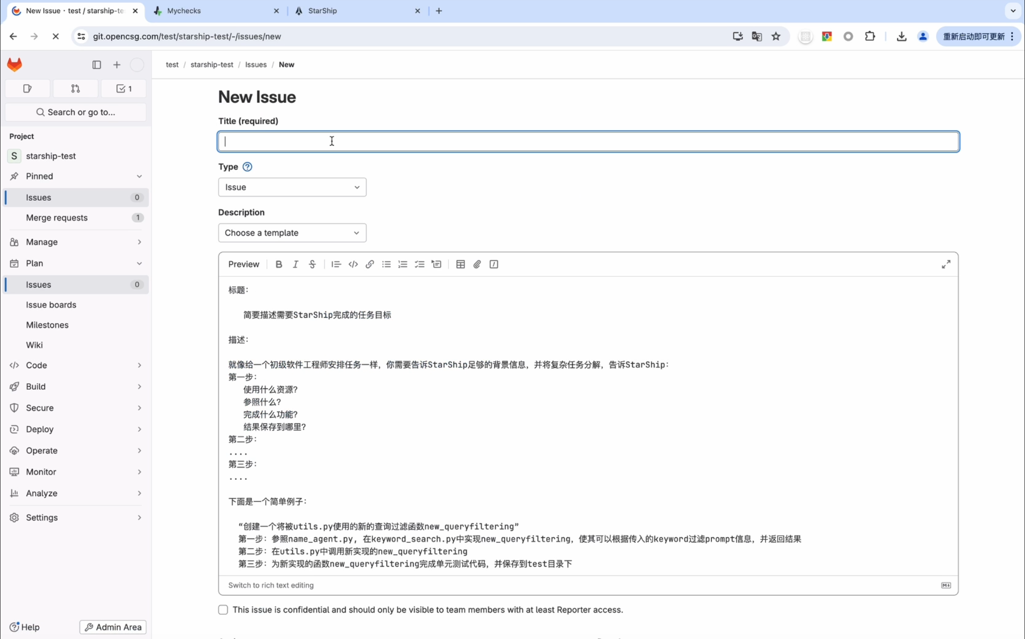Click the Insert link icon
Viewport: 1025px width, 639px height.
pos(369,264)
